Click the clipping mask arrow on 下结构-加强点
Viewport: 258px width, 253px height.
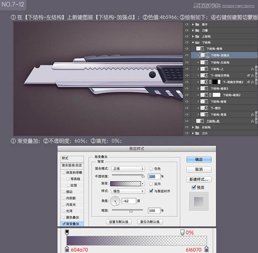pos(198,55)
